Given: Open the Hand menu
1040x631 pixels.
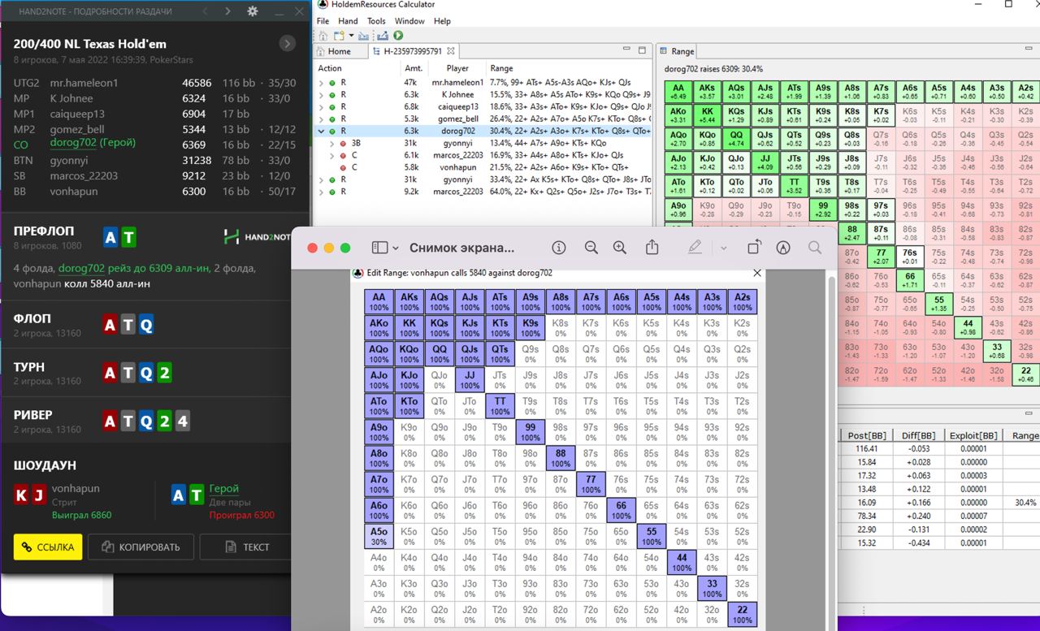Looking at the screenshot, I should click(x=348, y=21).
